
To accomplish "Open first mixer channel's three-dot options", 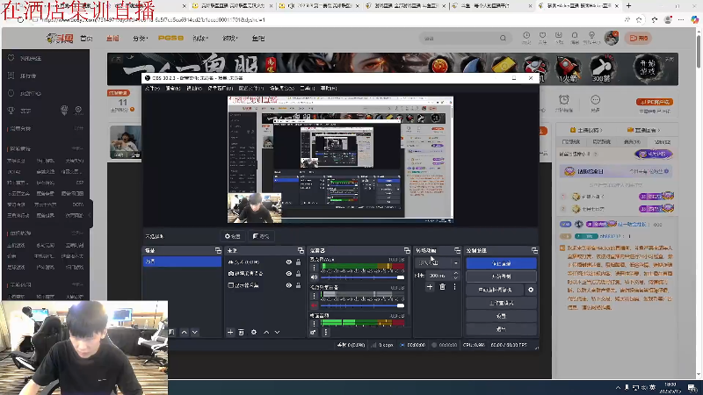I will pos(315,268).
